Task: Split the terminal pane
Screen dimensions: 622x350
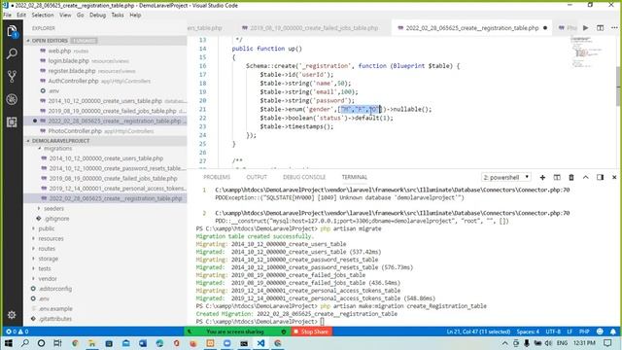Action: (557, 177)
